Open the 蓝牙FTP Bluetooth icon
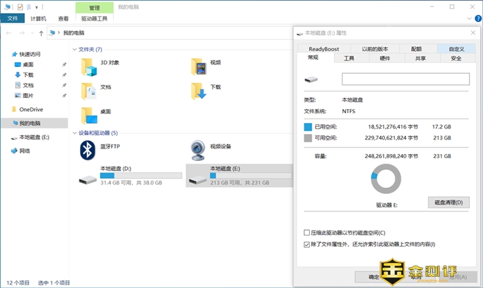Image resolution: width=483 pixels, height=288 pixels. [x=88, y=148]
